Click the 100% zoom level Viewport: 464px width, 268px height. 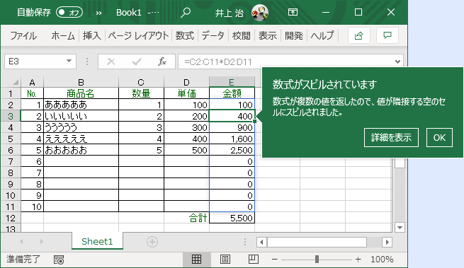click(x=382, y=260)
